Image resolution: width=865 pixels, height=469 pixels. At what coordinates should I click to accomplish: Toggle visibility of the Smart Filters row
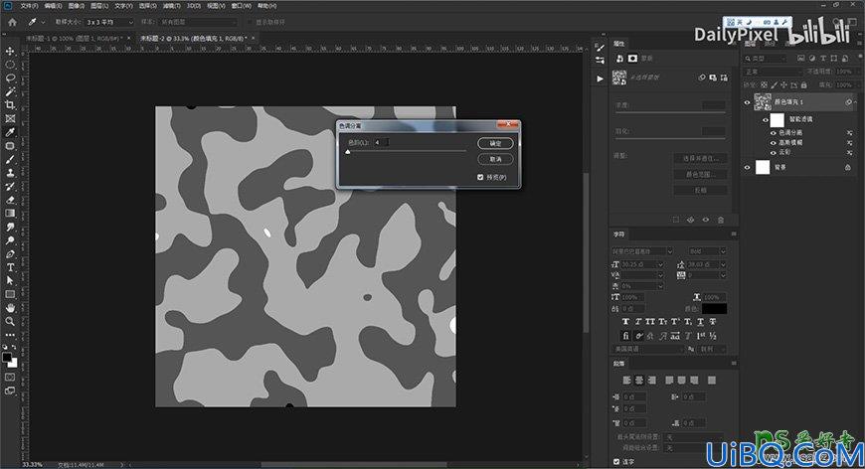(x=766, y=119)
